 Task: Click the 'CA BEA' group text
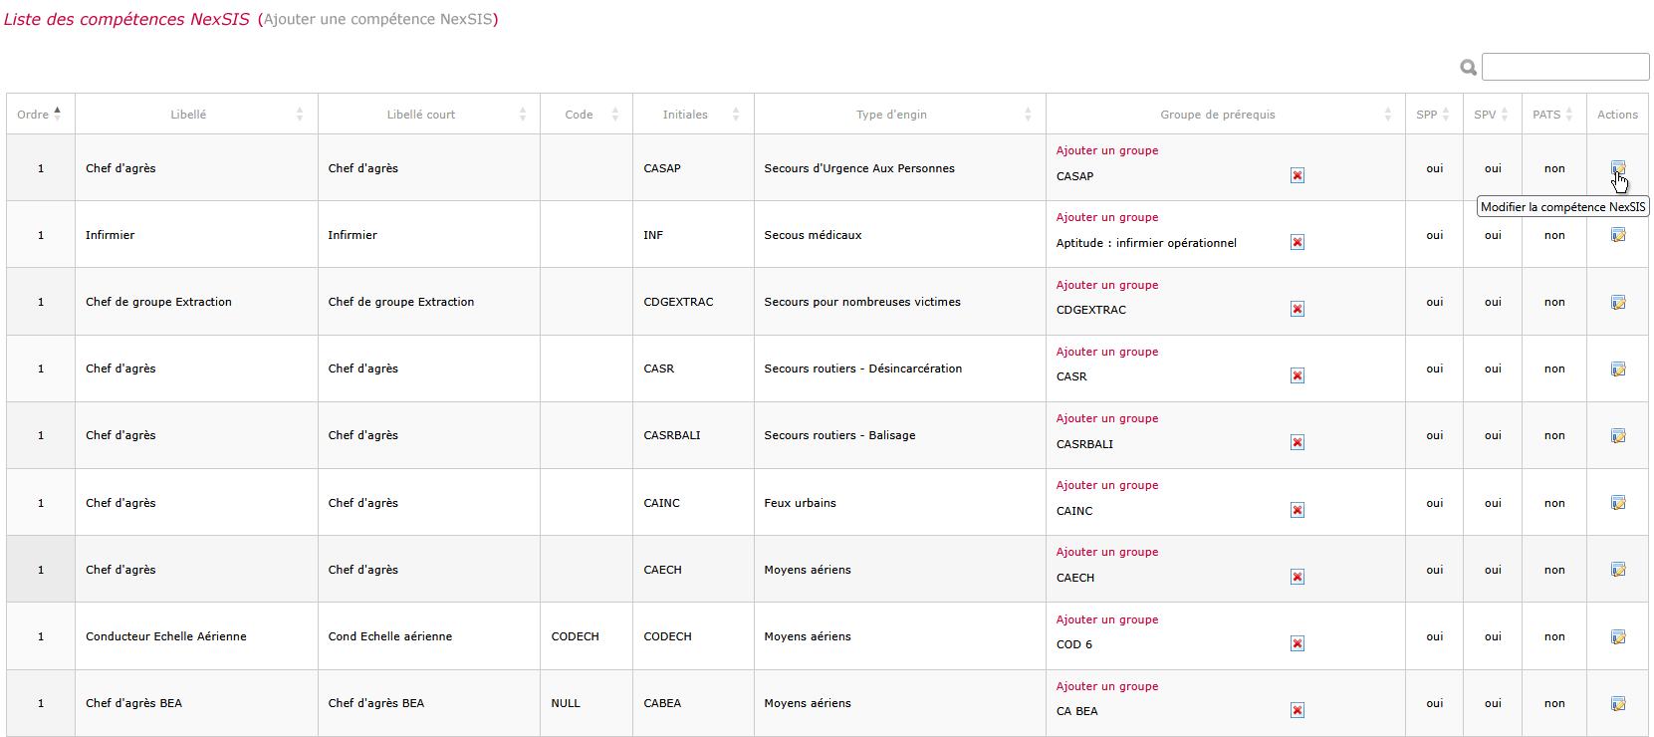point(1077,711)
